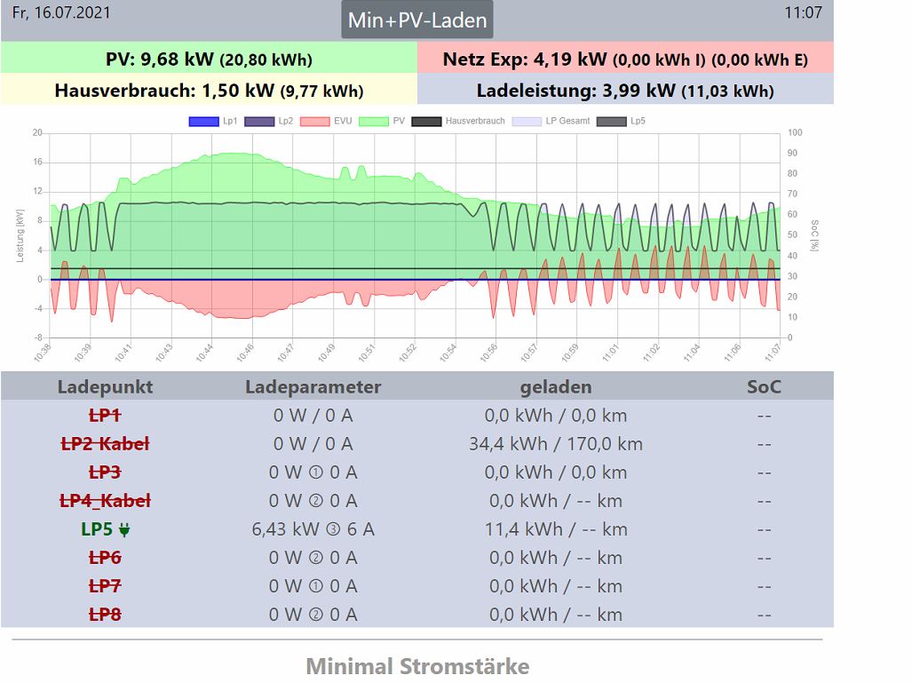Enable the disabled charge point LP1
The width and height of the screenshot is (912, 683).
point(105,416)
